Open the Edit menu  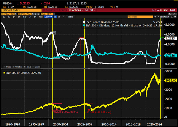click(x=90, y=10)
